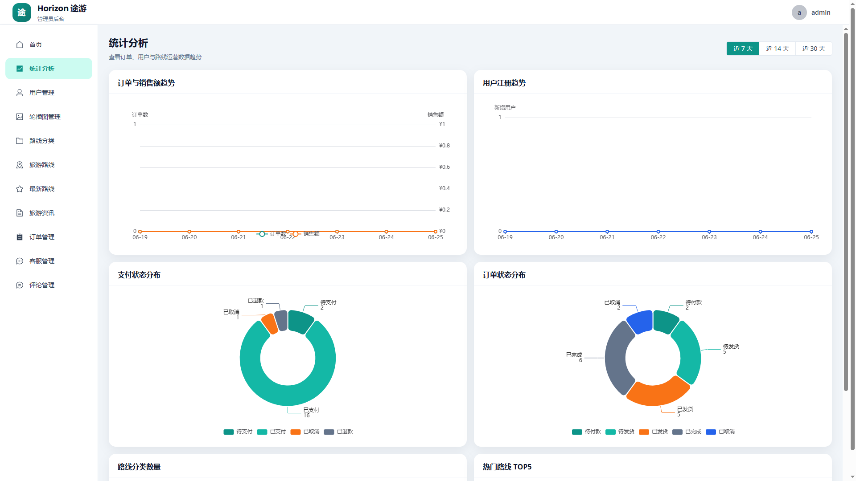Click the map pin icon for 旅游路线
This screenshot has height=481, width=856.
click(20, 165)
